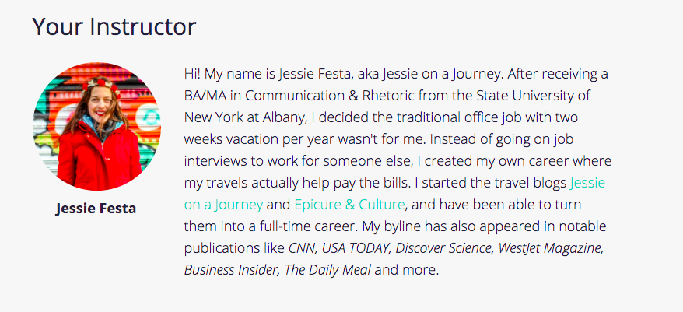
Task: Click The Daily Meal publication name
Action: tap(327, 270)
